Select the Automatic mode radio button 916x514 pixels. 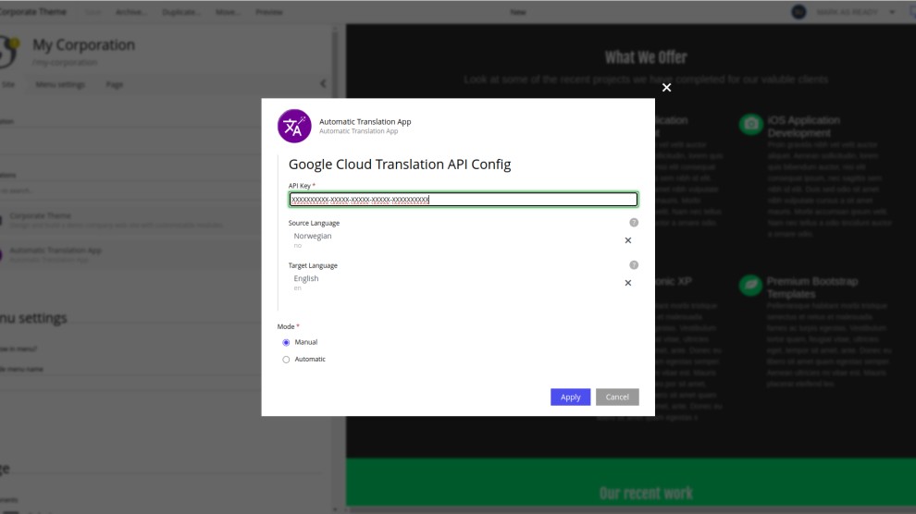tap(286, 360)
